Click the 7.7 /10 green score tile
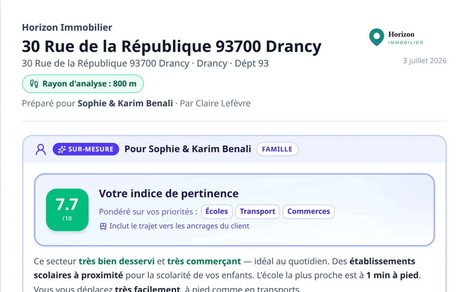Image resolution: width=468 pixels, height=292 pixels. (x=67, y=210)
